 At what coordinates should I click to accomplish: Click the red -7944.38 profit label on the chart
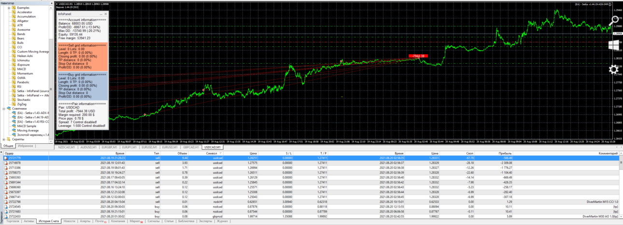coord(418,56)
